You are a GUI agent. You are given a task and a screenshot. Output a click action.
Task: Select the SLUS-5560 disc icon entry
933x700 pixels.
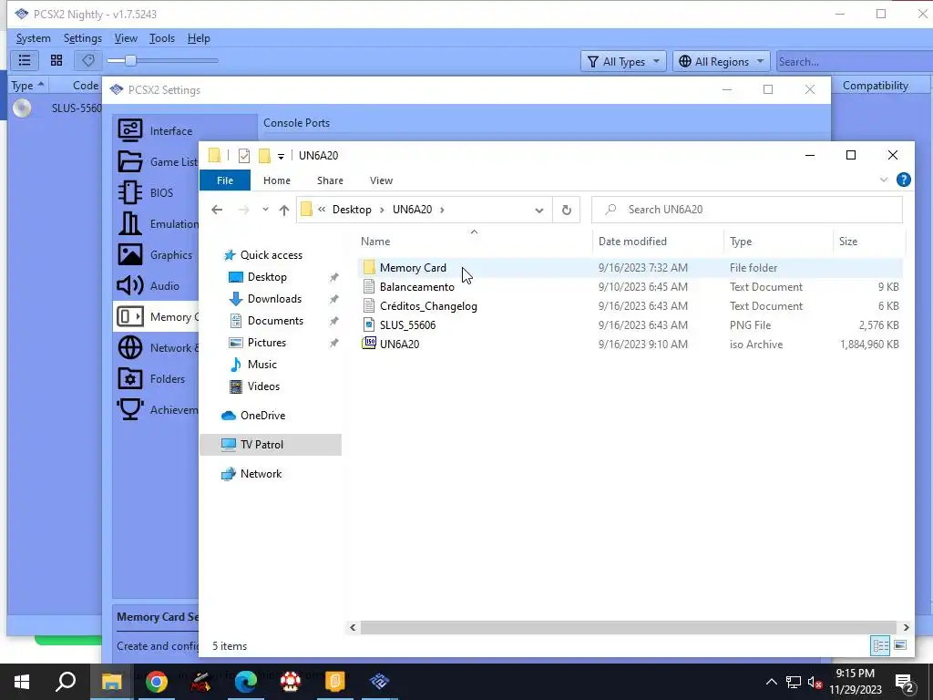(x=22, y=108)
